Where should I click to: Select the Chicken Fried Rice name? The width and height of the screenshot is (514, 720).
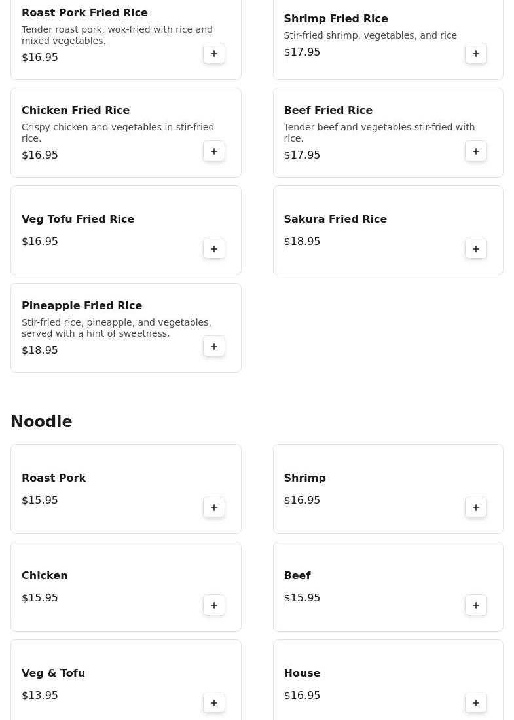[76, 111]
